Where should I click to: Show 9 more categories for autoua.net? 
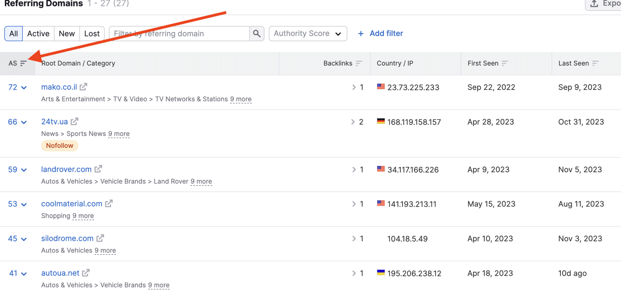(x=159, y=285)
